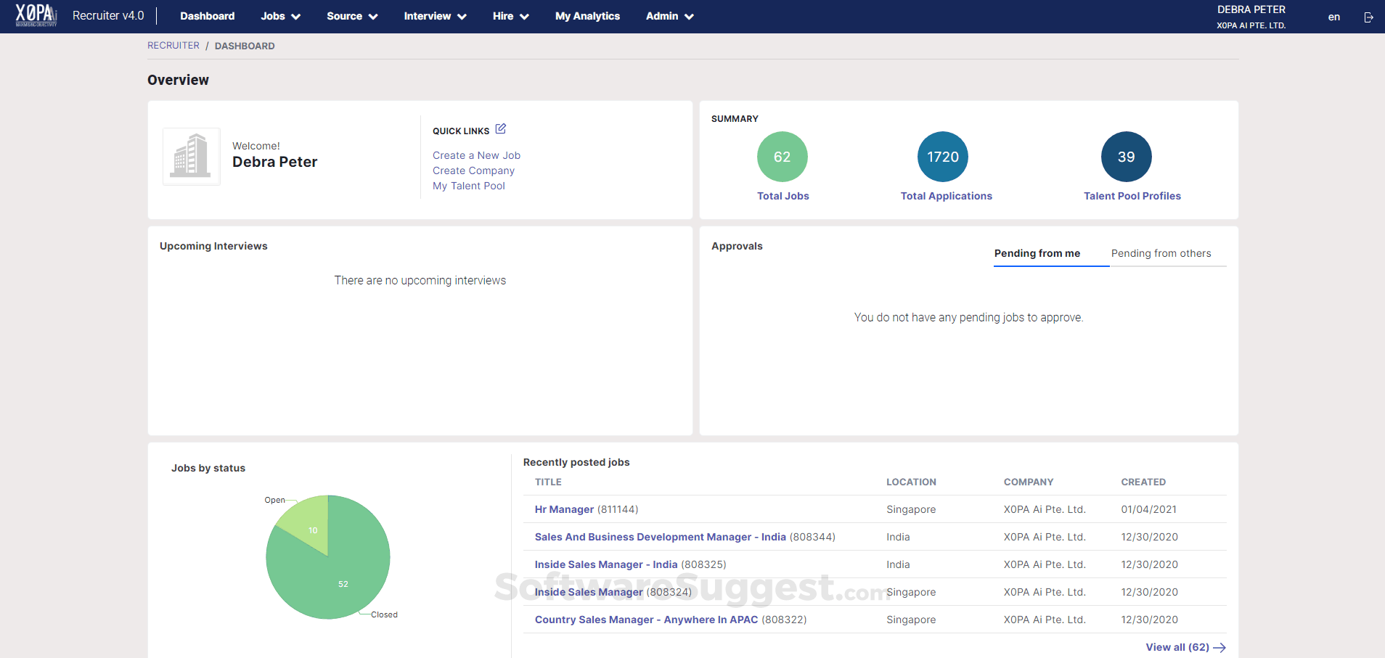The width and height of the screenshot is (1385, 658).
Task: Expand the Source dropdown menu
Action: (x=352, y=16)
